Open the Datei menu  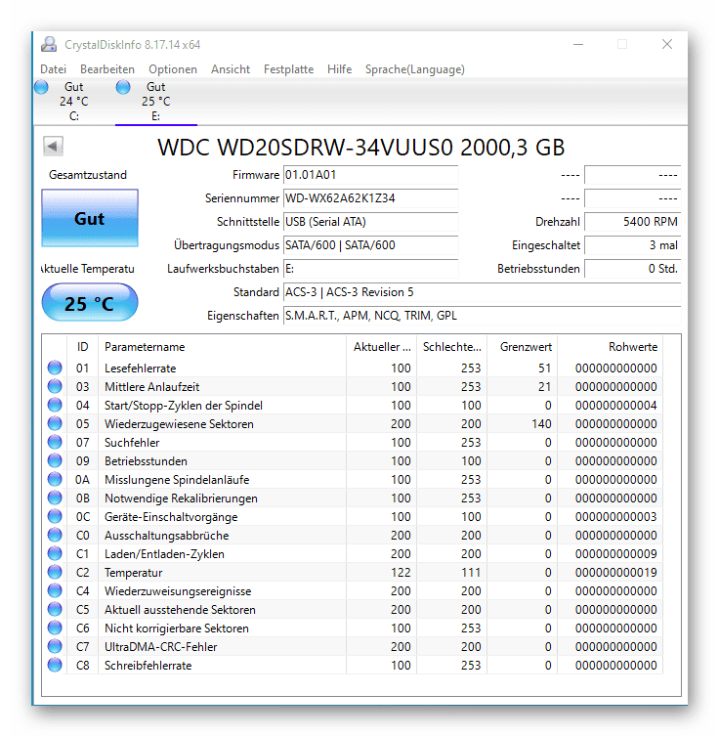click(x=53, y=69)
